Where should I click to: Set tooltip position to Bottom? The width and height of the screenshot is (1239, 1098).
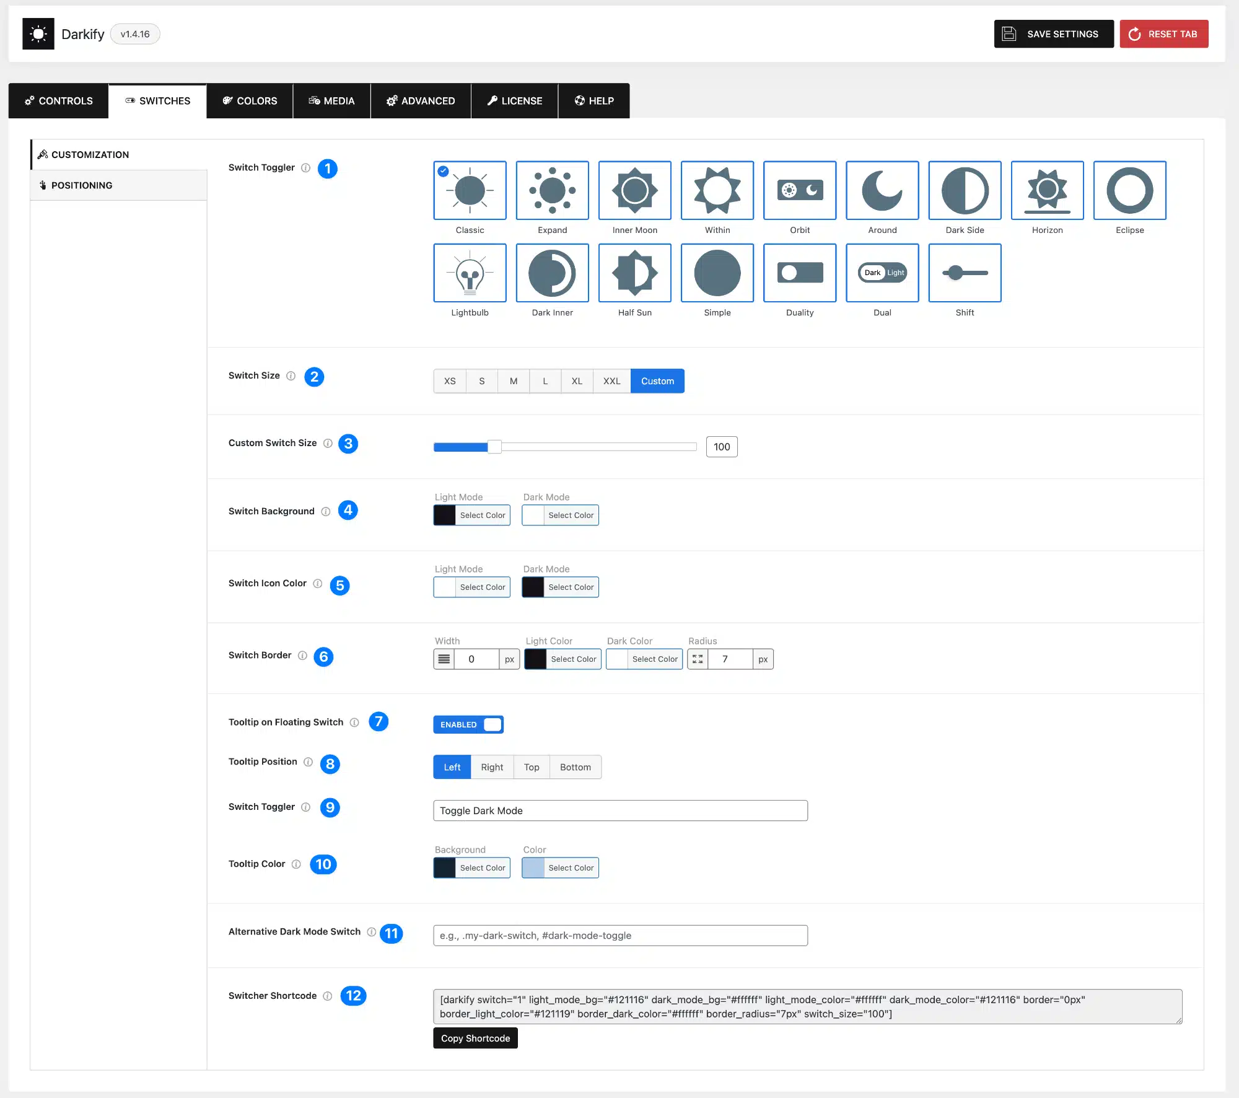click(575, 767)
